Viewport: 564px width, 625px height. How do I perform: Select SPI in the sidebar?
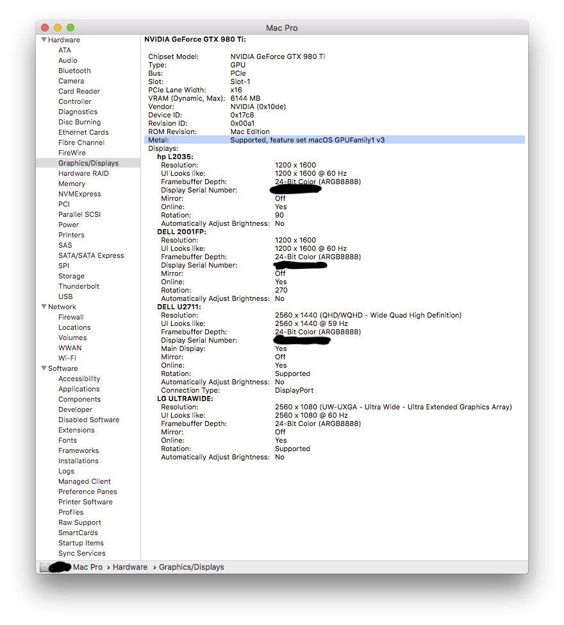(x=63, y=266)
